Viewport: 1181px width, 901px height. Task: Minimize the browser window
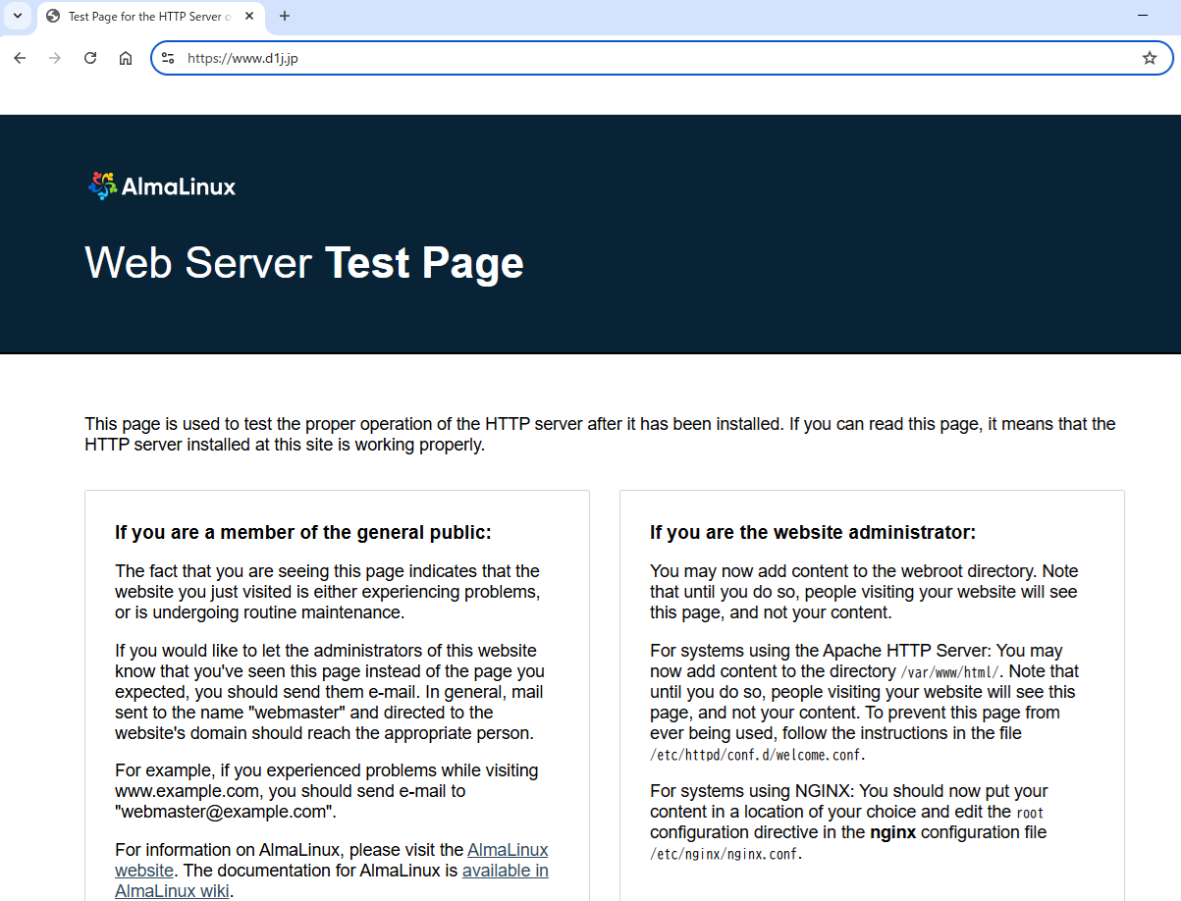[1142, 16]
